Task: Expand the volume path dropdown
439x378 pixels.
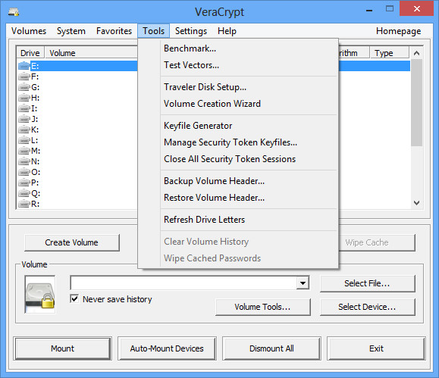Action: [303, 283]
